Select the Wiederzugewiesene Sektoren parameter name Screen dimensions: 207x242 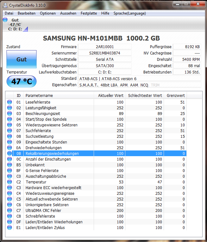tap(52, 125)
